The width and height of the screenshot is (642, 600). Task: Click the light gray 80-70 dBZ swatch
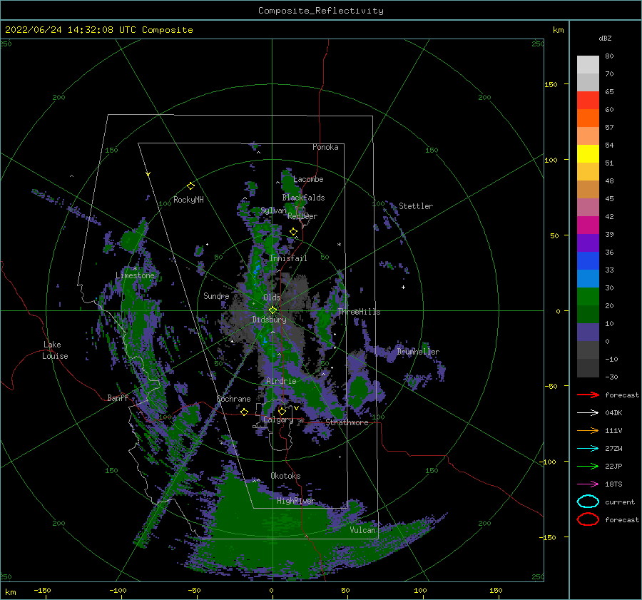(x=588, y=65)
